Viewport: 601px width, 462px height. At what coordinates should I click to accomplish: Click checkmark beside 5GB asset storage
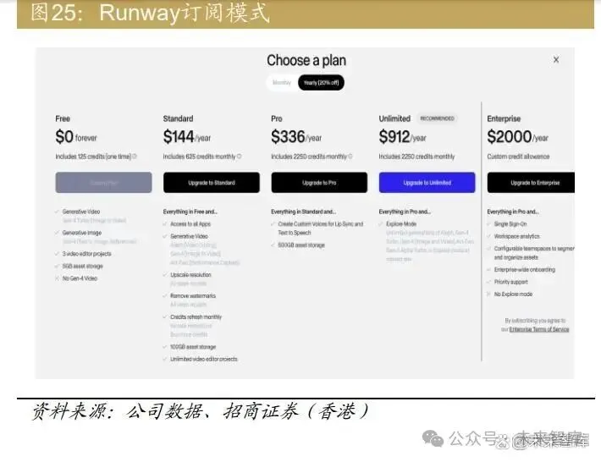click(57, 266)
